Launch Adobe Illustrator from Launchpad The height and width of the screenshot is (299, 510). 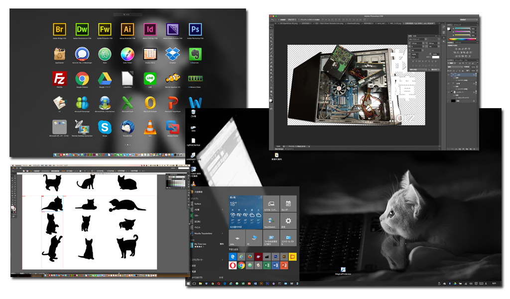(127, 29)
